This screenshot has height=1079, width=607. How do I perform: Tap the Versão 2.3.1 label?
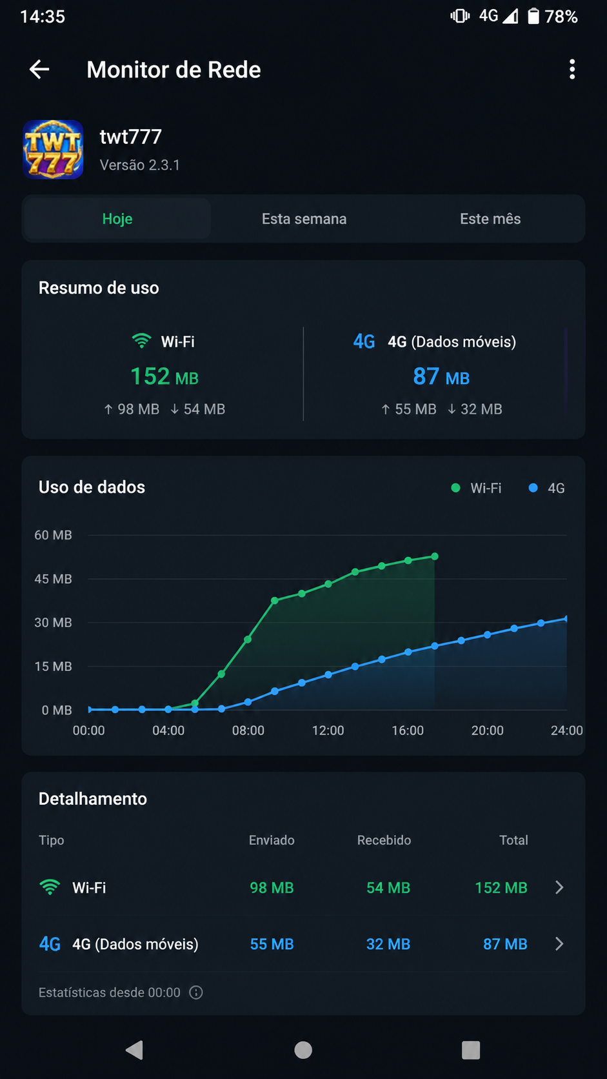(140, 165)
